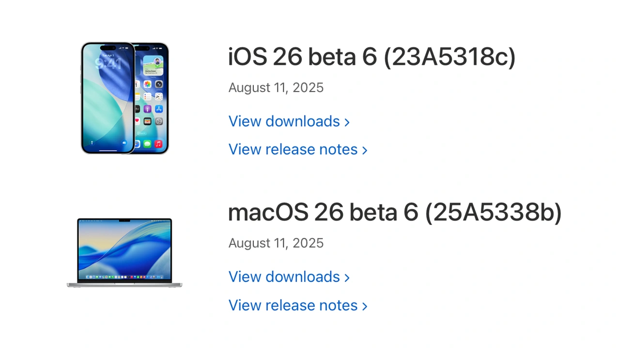
Task: Toggle the camera shortcut on the lock screen
Action: pyautogui.click(x=124, y=143)
